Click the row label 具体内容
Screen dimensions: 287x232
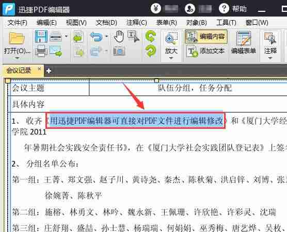click(x=28, y=104)
